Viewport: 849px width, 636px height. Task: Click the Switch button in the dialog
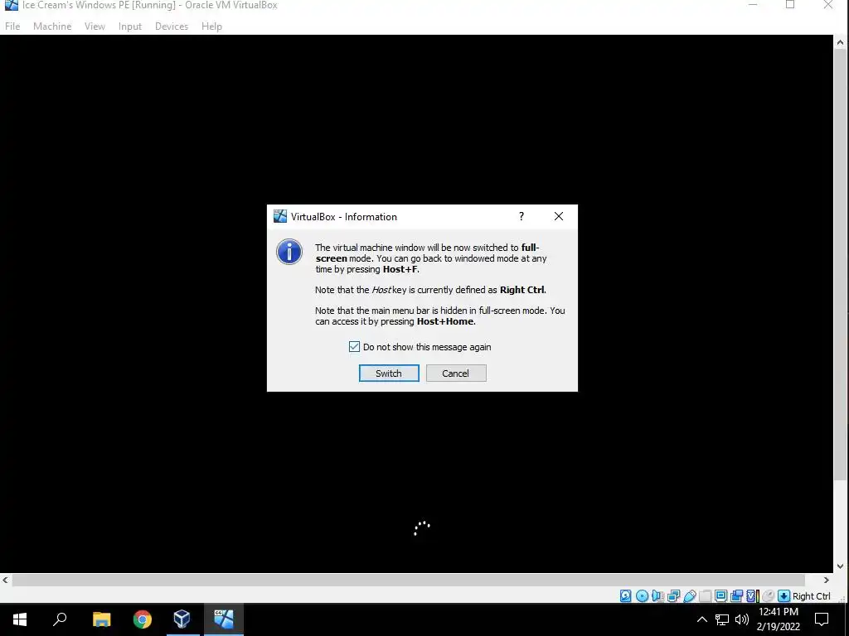[x=389, y=373]
